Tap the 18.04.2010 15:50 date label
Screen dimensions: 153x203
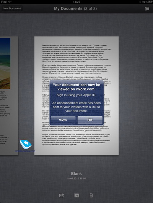click(x=76, y=179)
